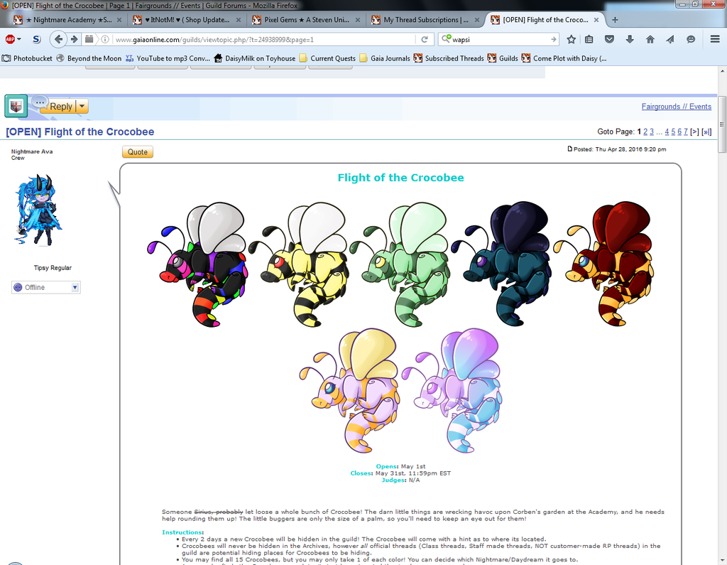Open the chat bubble toolbar icon
The height and width of the screenshot is (565, 727).
[691, 40]
